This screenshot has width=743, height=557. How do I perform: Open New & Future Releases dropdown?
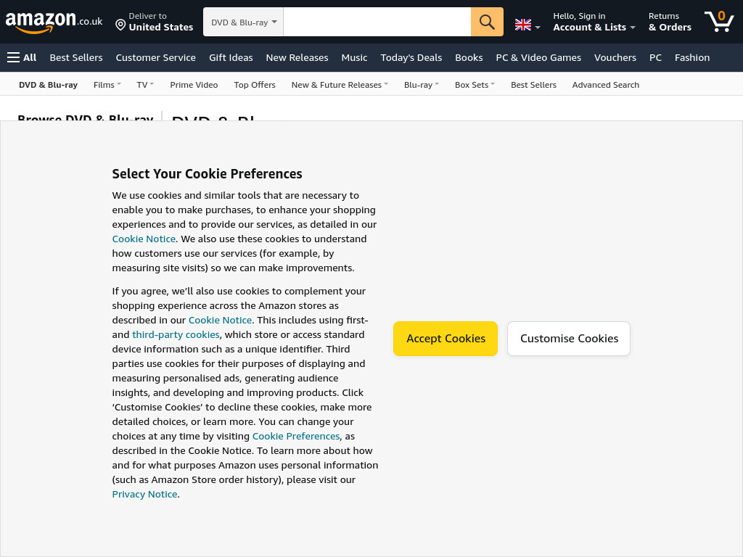340,85
